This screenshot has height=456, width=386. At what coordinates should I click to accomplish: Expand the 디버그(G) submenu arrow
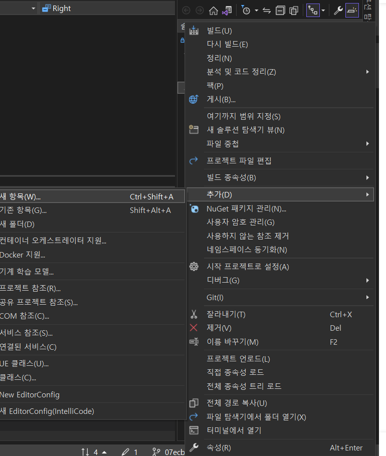point(367,280)
